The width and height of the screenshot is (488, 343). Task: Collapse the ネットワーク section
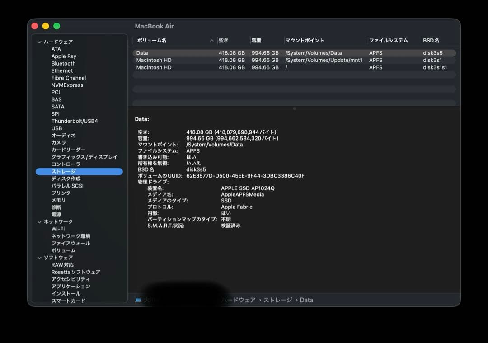coord(39,221)
